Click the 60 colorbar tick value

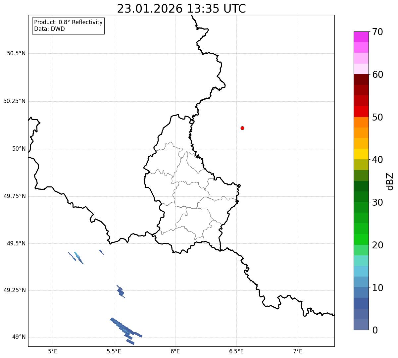[x=377, y=75]
